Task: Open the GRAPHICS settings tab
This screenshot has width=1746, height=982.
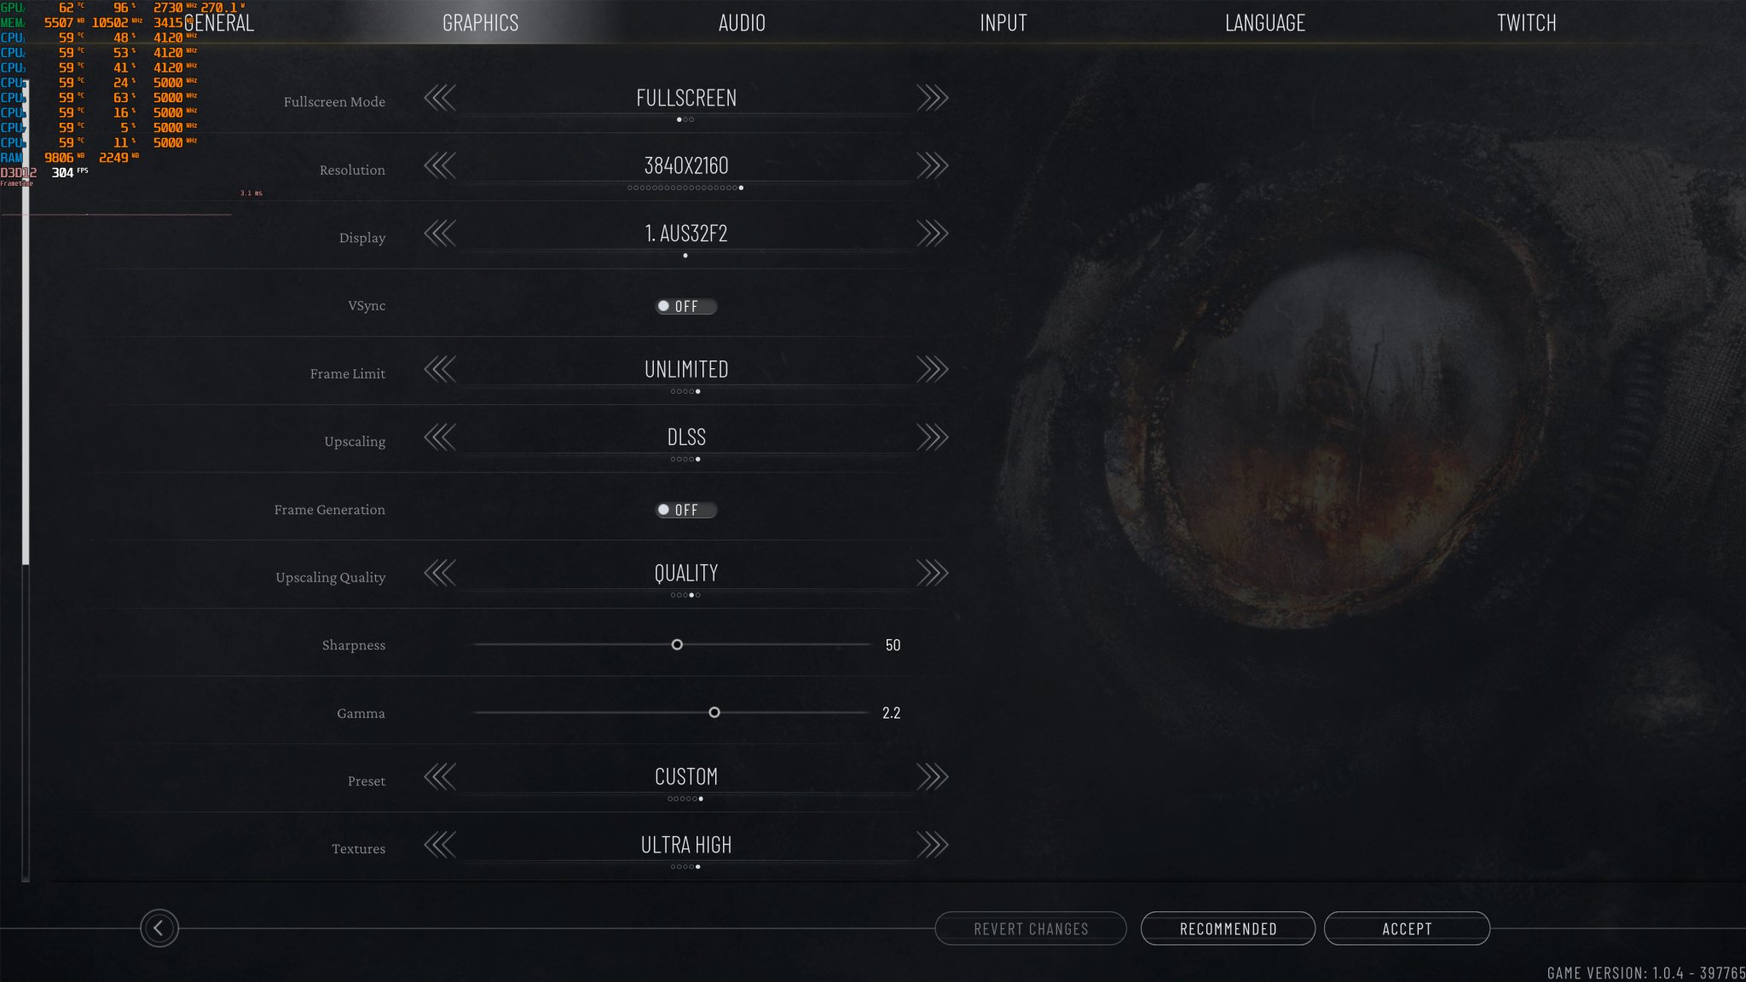Action: click(x=480, y=21)
